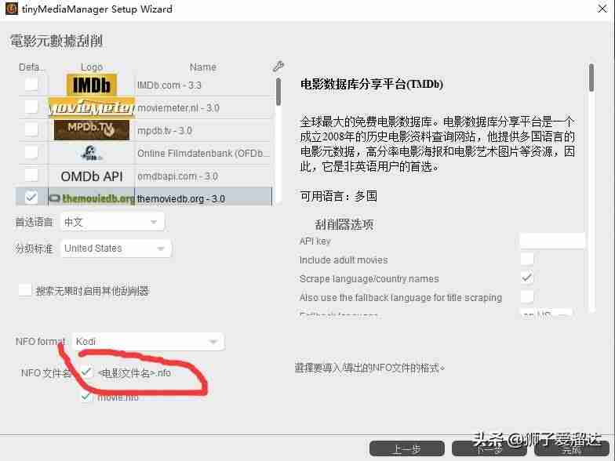Click the wrench icon column header
Viewport: 615px width, 461px height.
(278, 66)
